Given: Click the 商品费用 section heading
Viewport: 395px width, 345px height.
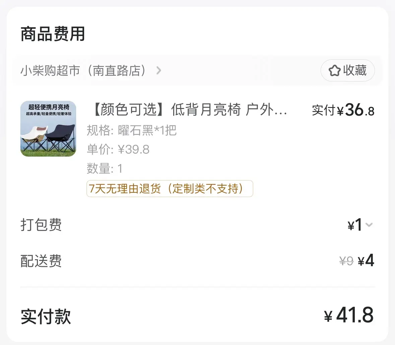Looking at the screenshot, I should [53, 34].
